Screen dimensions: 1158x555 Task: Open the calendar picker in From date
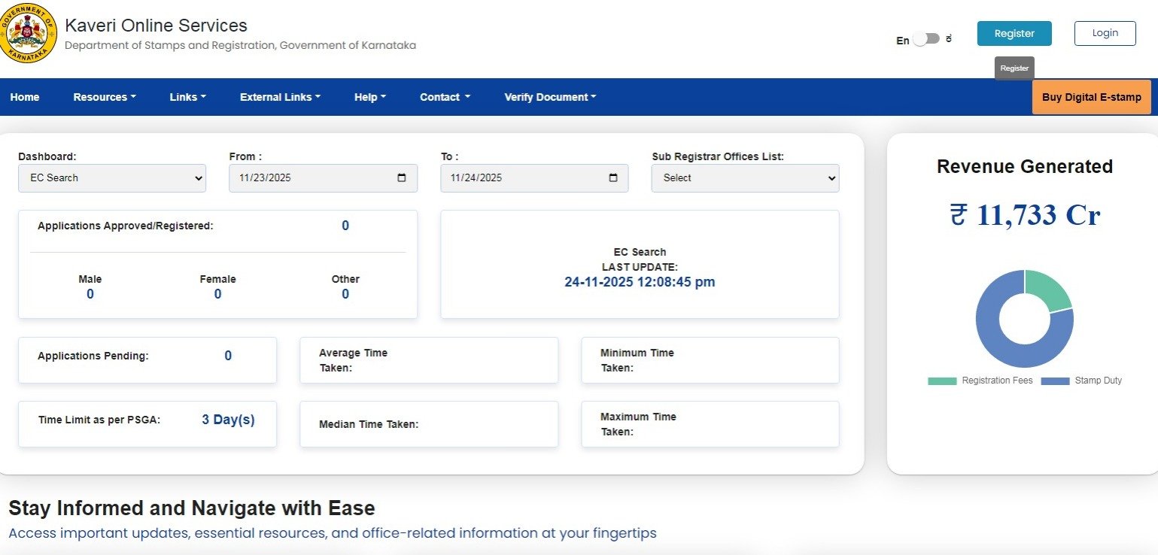pyautogui.click(x=401, y=178)
